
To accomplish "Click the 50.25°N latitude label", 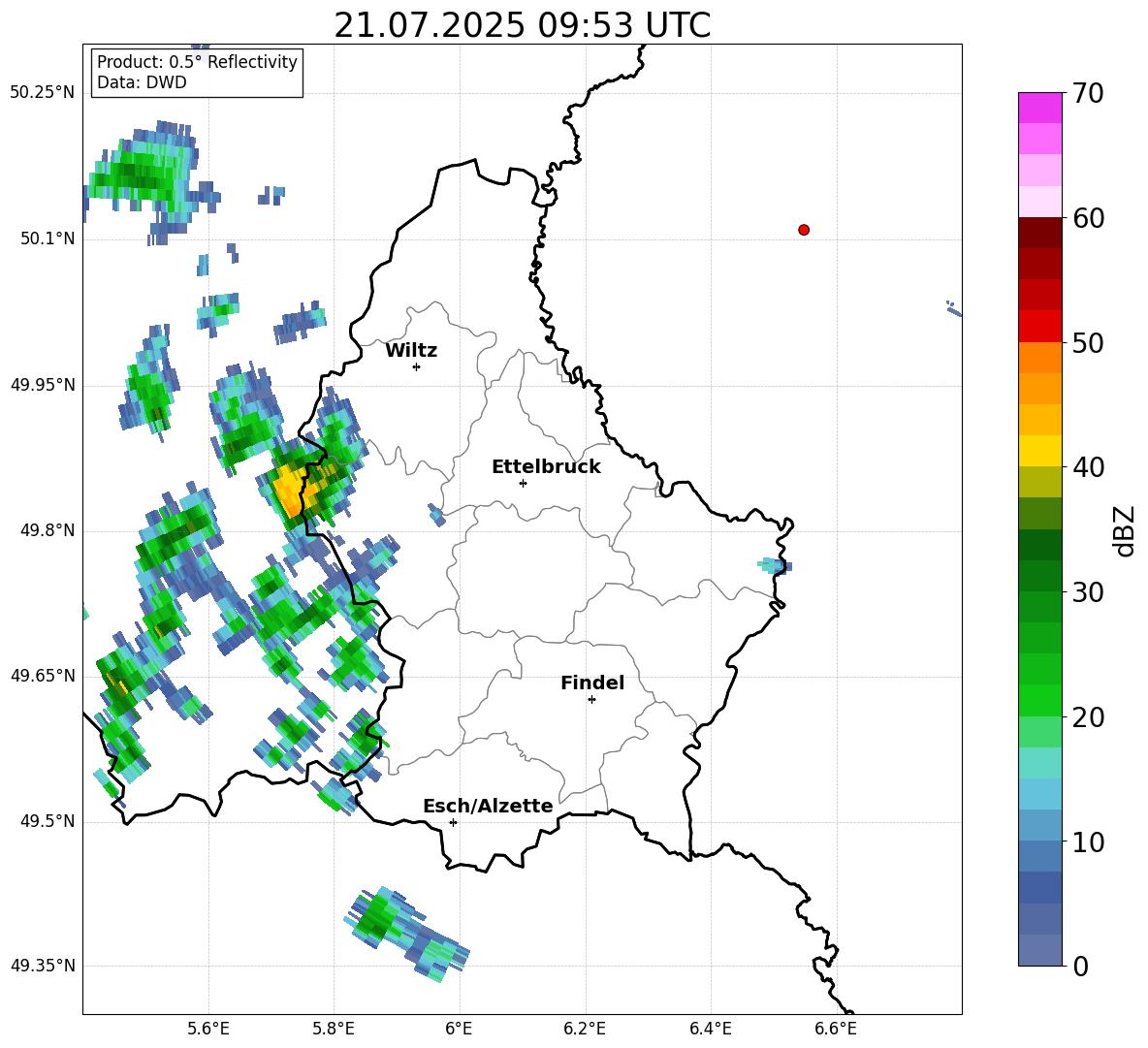I will pos(43,93).
